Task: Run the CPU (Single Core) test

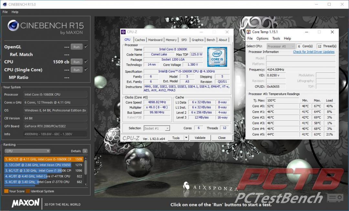Action: (77, 70)
